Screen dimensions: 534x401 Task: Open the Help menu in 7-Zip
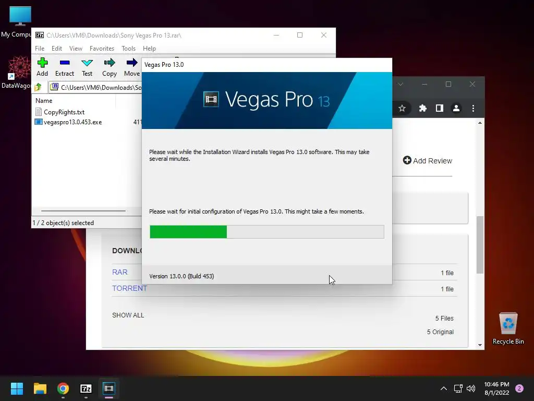tap(149, 49)
